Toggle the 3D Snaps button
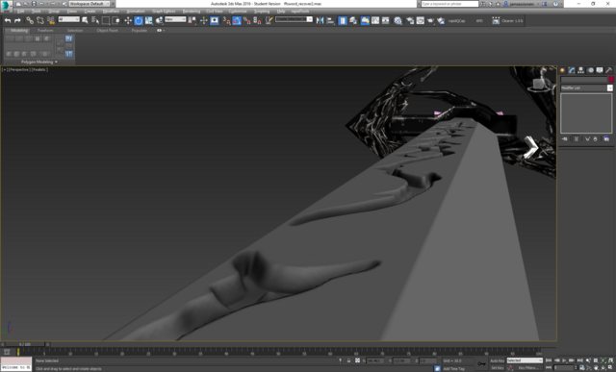The width and height of the screenshot is (616, 372). click(227, 20)
